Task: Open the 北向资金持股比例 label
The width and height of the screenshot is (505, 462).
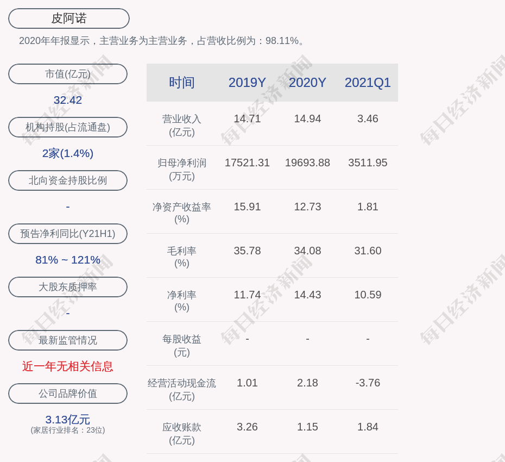Action: coord(68,180)
